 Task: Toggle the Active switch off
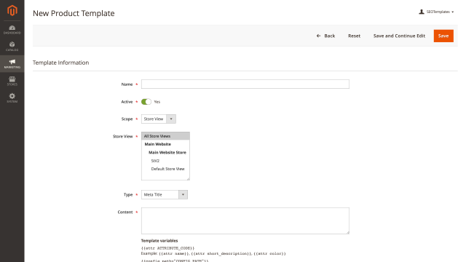146,102
